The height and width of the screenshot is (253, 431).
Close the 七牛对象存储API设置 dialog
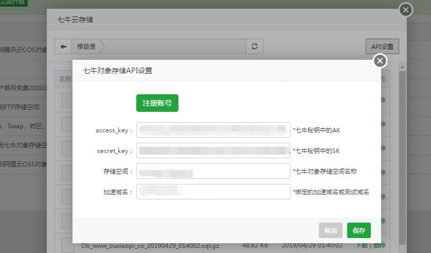coord(380,61)
